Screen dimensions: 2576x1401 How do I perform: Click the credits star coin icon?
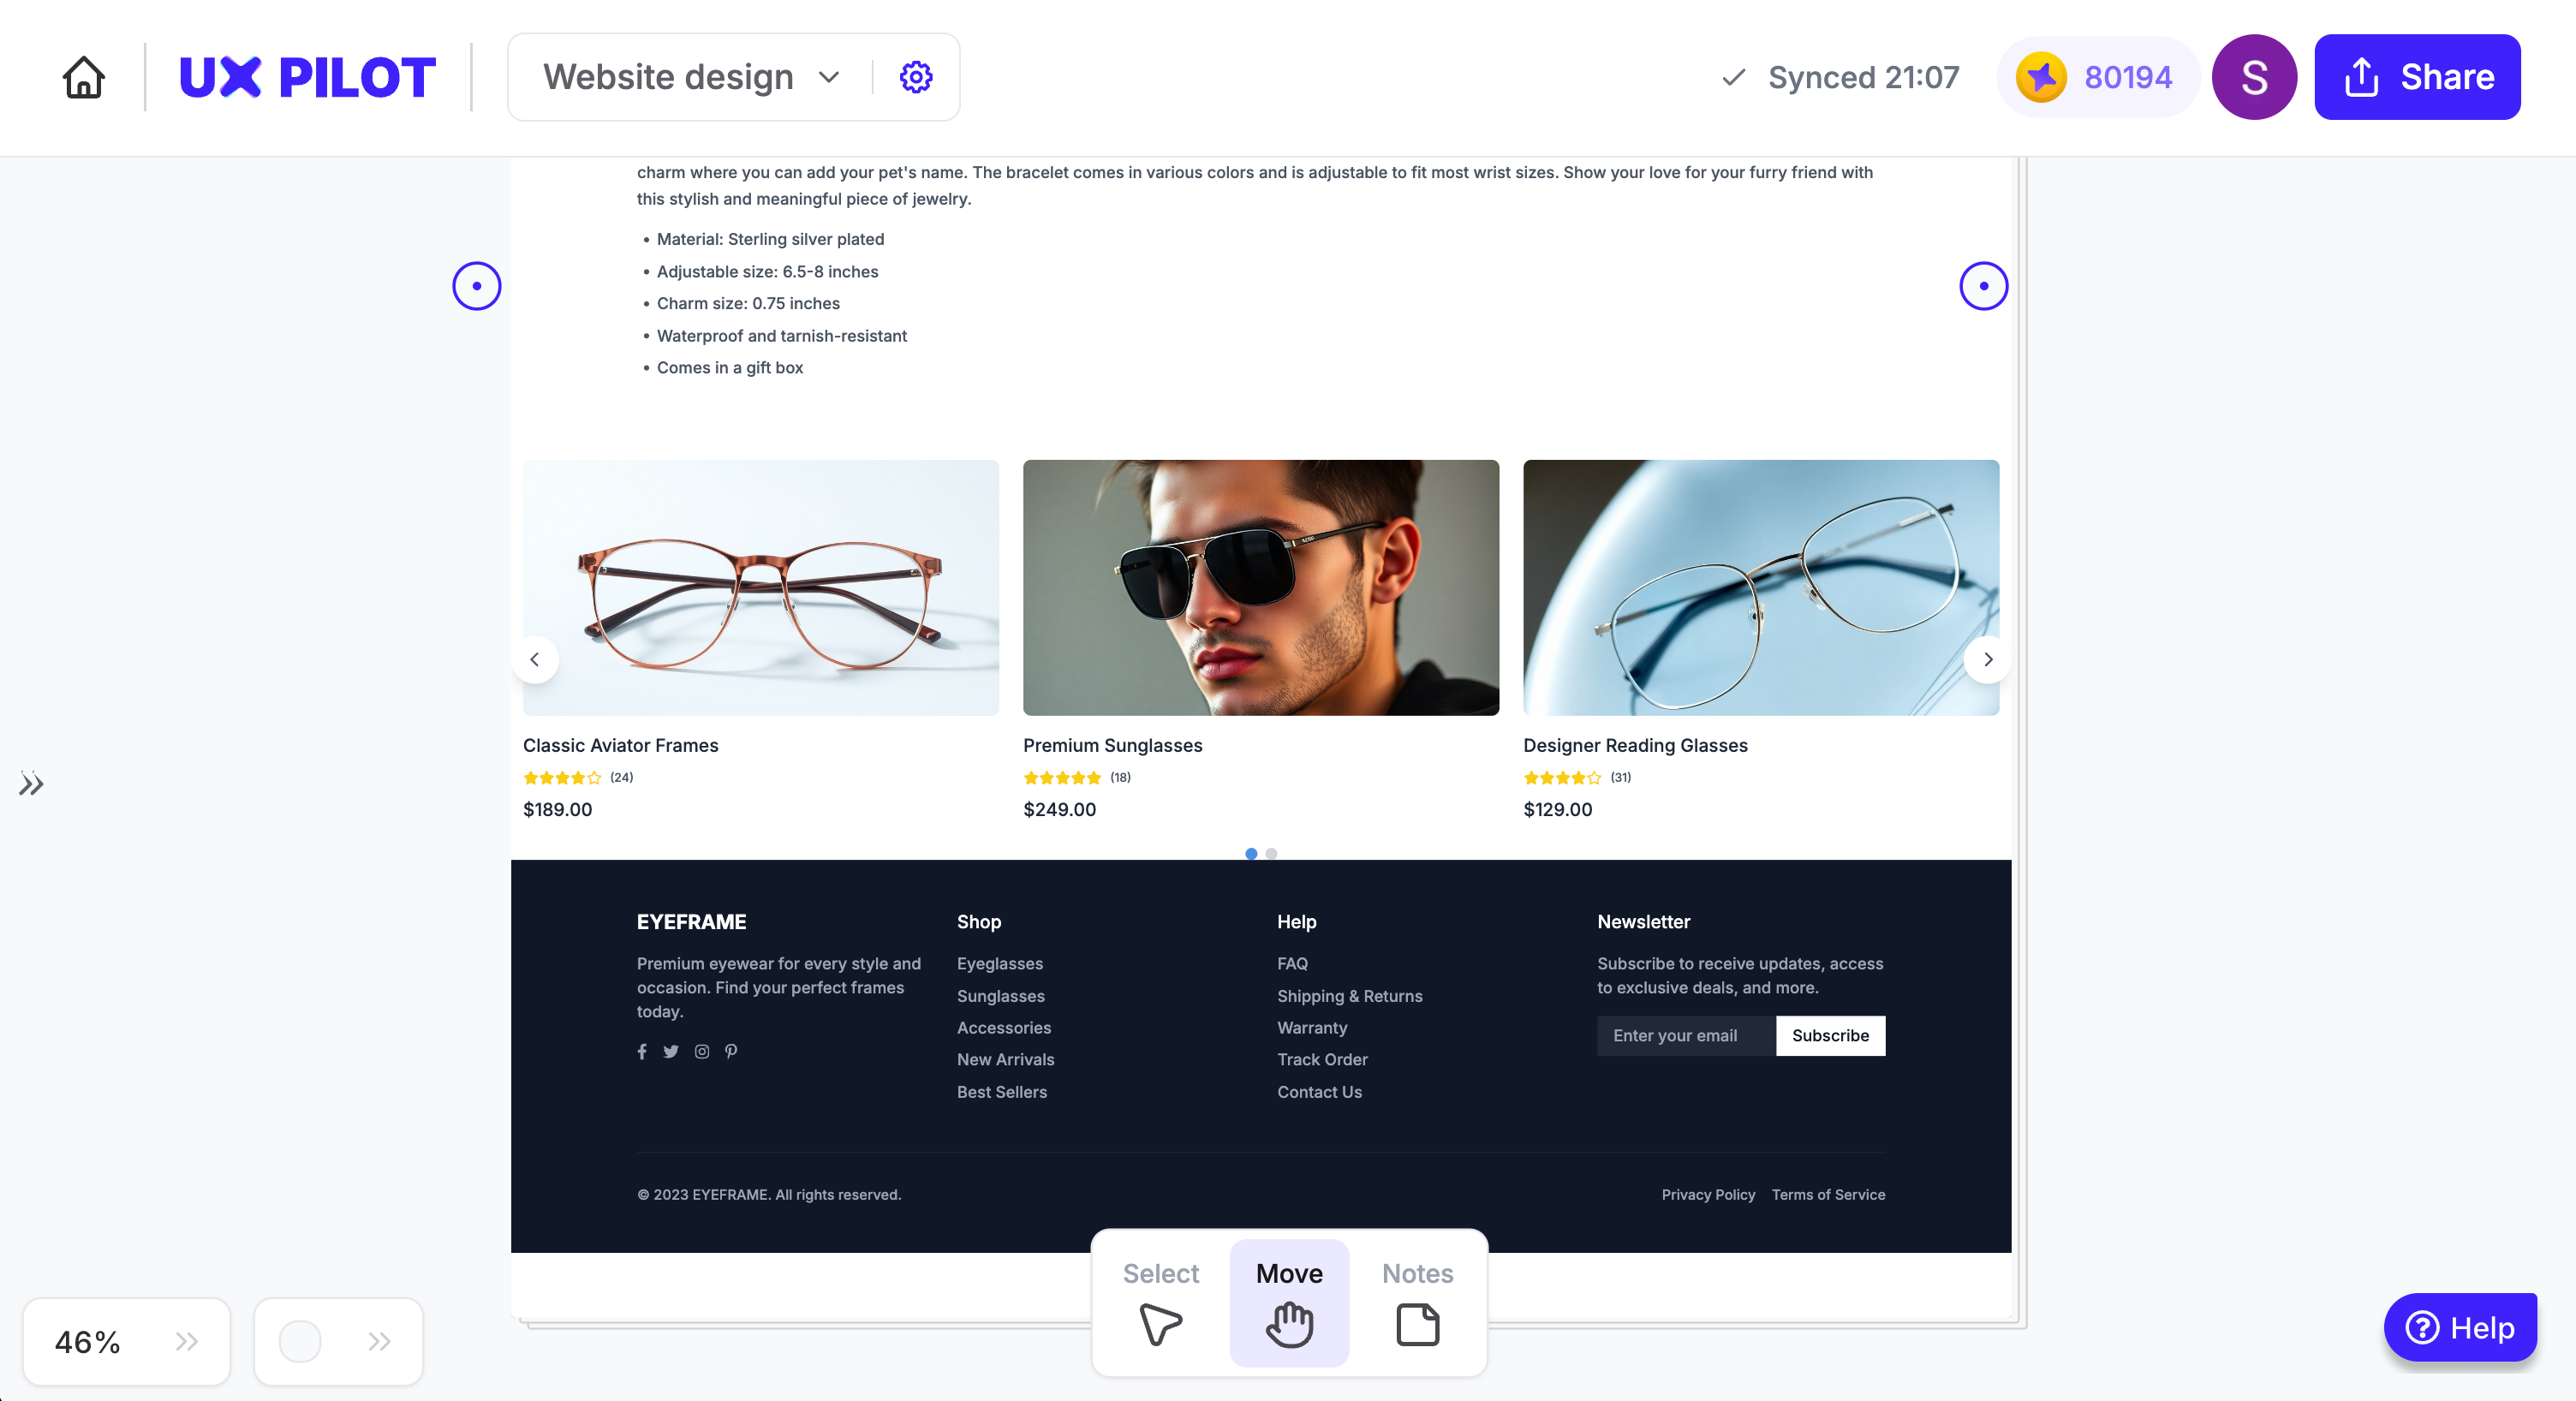pos(2041,77)
